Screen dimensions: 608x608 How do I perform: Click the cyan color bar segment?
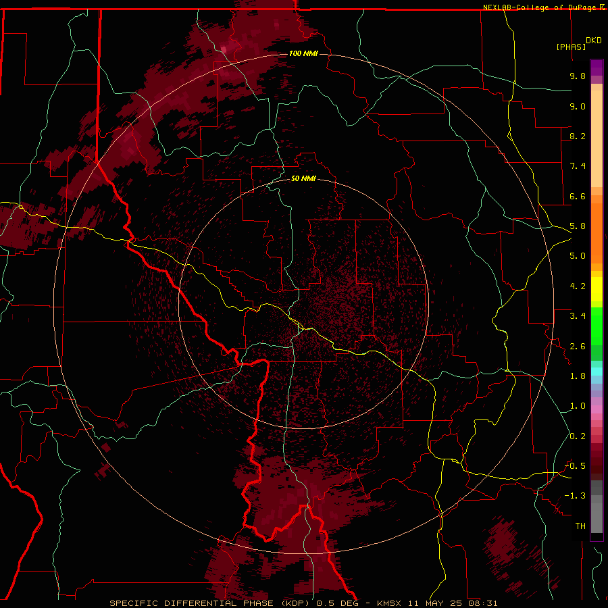(597, 372)
